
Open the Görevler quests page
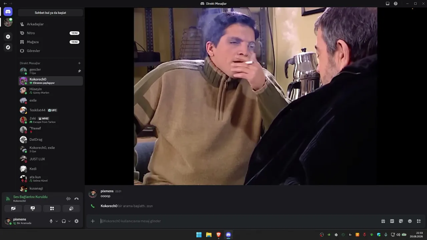click(50, 51)
